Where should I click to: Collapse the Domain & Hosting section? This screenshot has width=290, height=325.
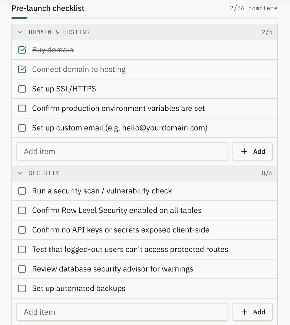point(20,32)
